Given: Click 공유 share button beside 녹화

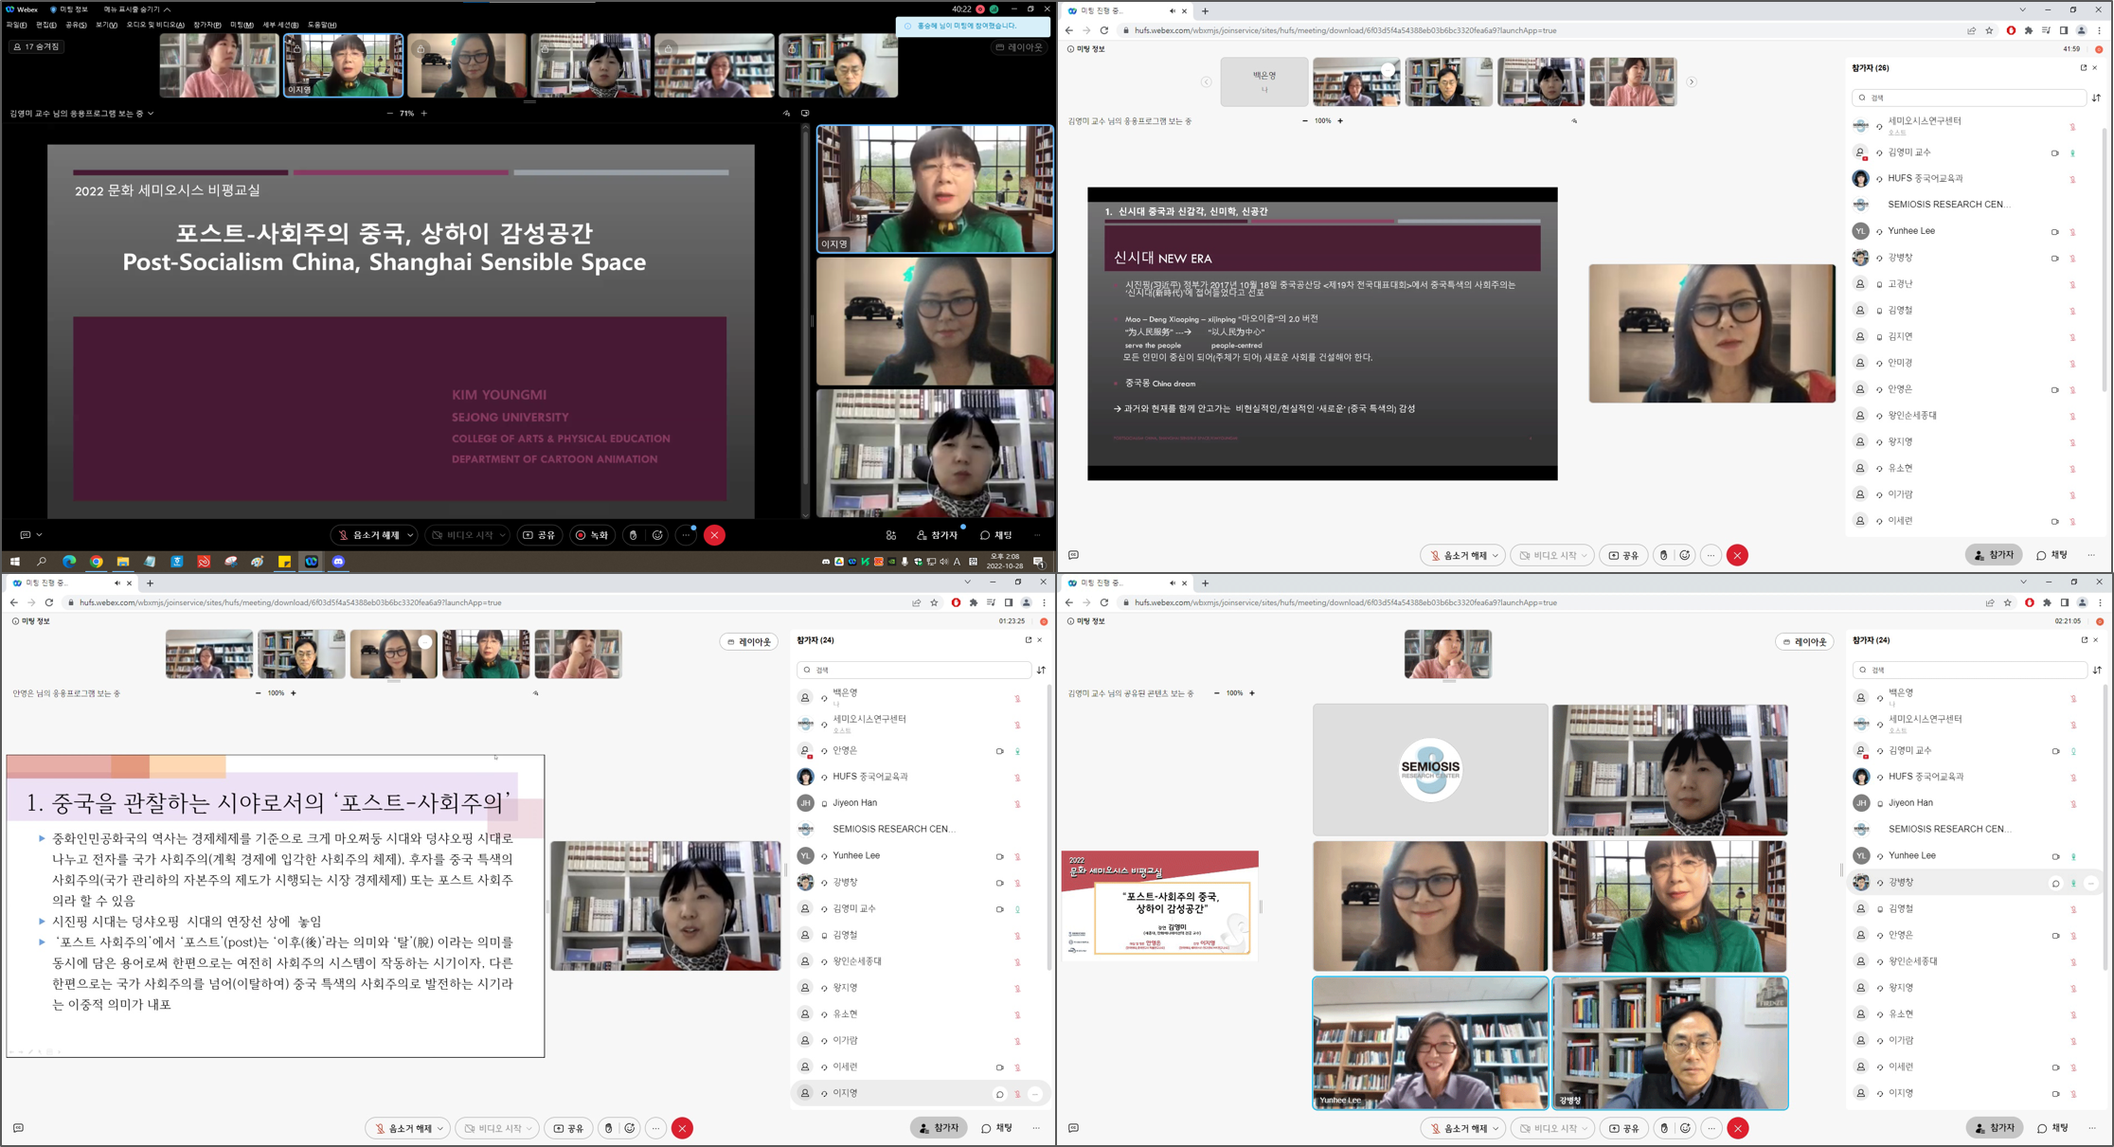Looking at the screenshot, I should (x=540, y=535).
